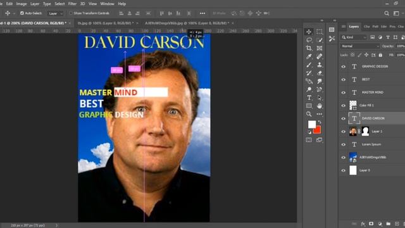Open the workspace switcher in options bar
Viewport: 405px width, 228px height.
[x=396, y=13]
